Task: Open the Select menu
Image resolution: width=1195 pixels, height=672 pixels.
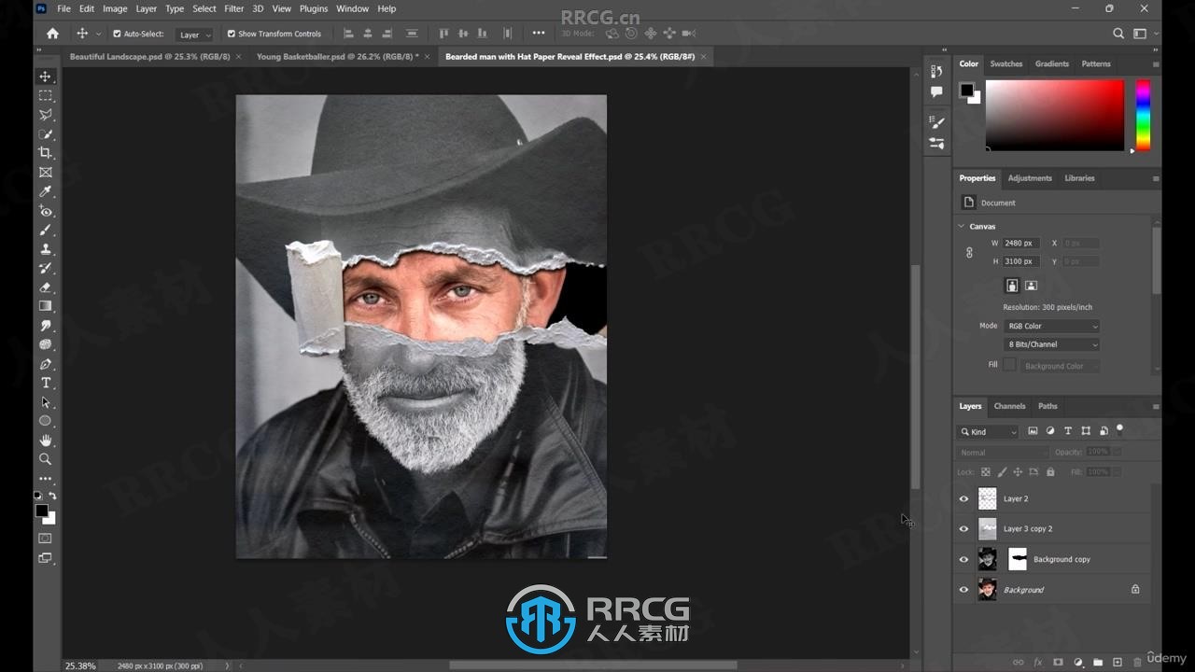Action: click(x=204, y=8)
